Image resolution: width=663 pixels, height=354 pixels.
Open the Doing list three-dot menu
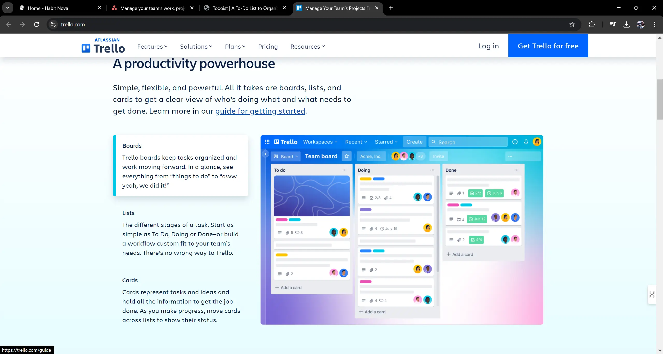coord(432,170)
